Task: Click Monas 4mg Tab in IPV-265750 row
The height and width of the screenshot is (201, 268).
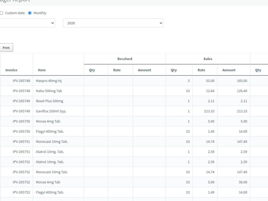Action: [48, 121]
